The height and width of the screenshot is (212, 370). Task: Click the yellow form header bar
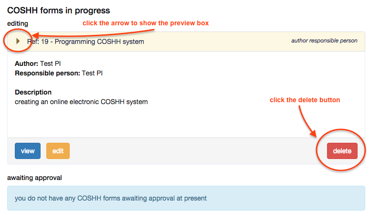215,42
